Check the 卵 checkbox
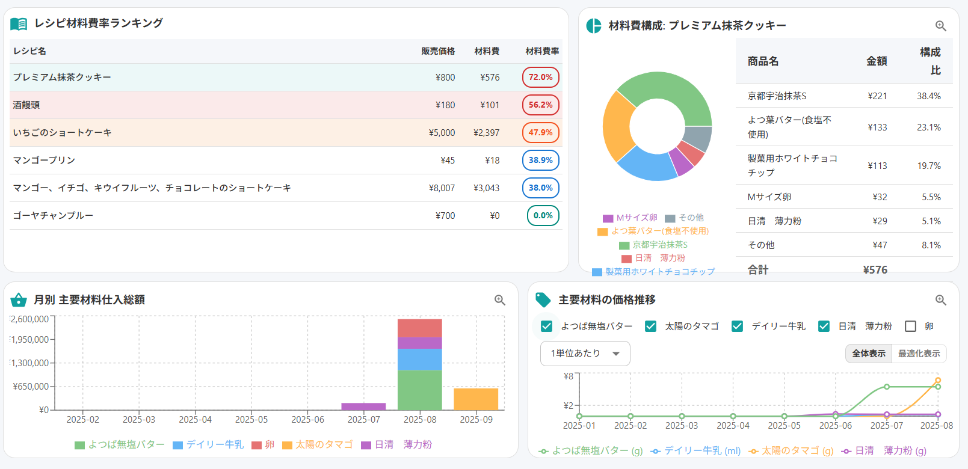 911,326
